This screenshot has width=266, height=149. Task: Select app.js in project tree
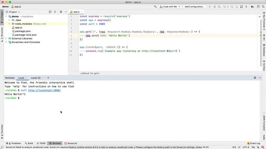pyautogui.click(x=18, y=28)
